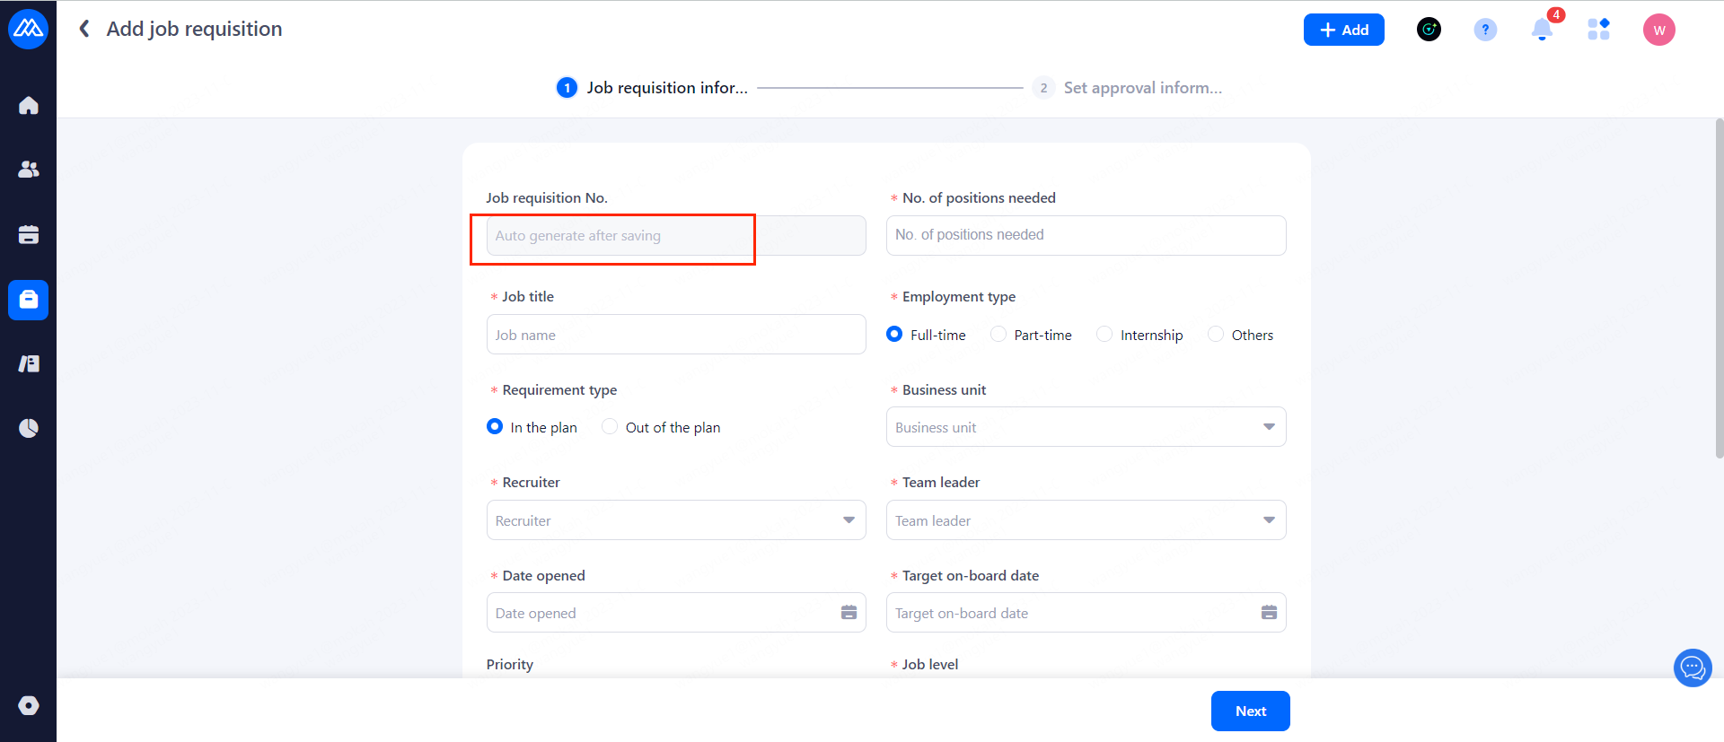Open the apps grid icon
Image resolution: width=1724 pixels, height=742 pixels.
(x=1598, y=30)
